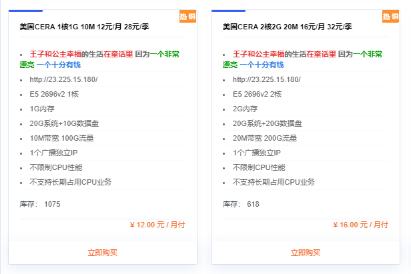Screen dimensions: 411x274
Task: Click the 20G系统+10G数据盘 item
Action: click(64, 123)
